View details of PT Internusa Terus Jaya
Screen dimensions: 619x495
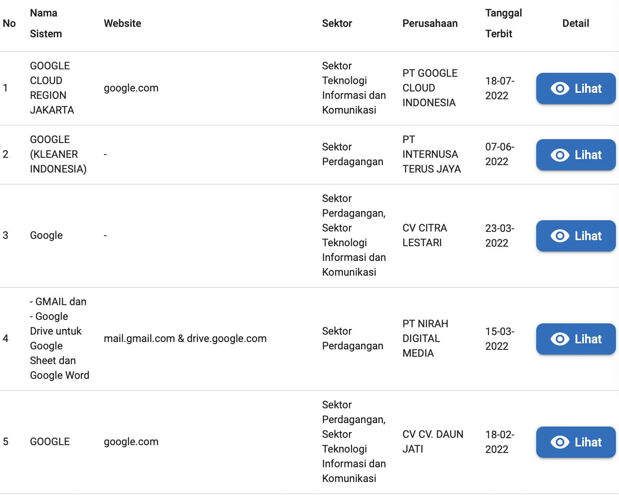(x=576, y=155)
